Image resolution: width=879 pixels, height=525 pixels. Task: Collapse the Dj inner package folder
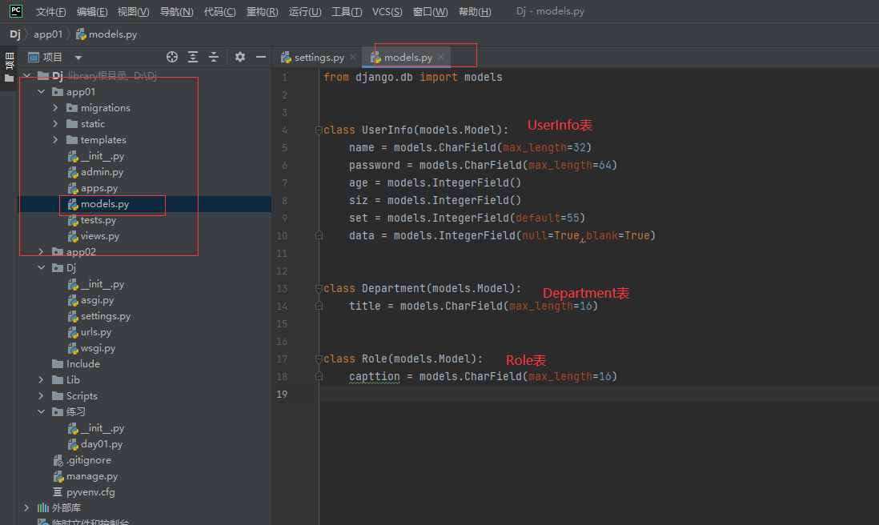(x=42, y=268)
